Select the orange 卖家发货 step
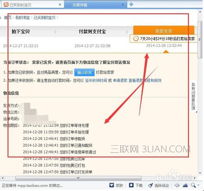204x191 pixels. (x=164, y=31)
